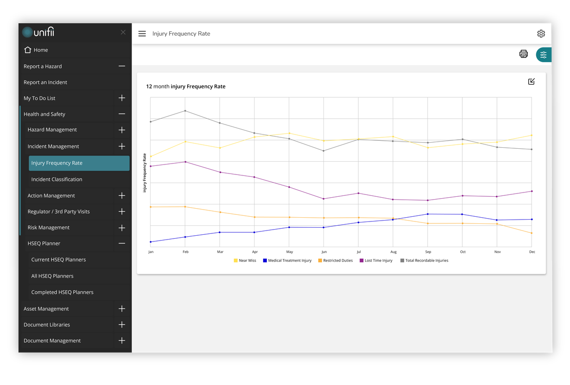Click the chart edit/expand icon
570x385 pixels.
(x=532, y=82)
